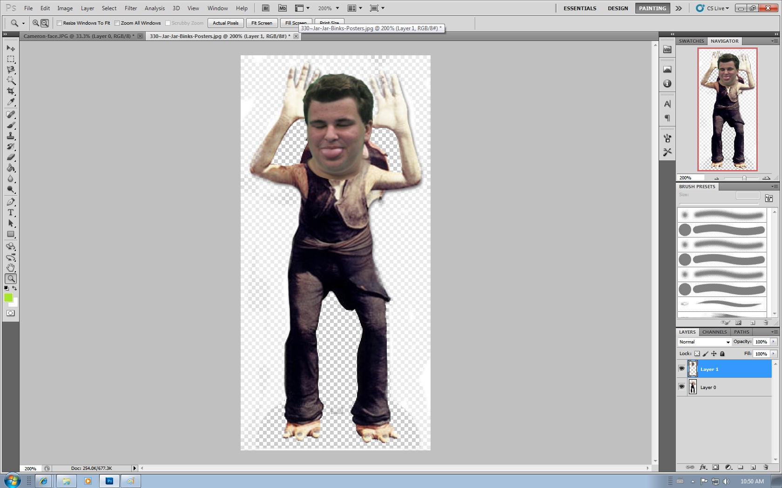The image size is (782, 488).
Task: Select the Spot Healing Brush tool
Action: coord(11,114)
